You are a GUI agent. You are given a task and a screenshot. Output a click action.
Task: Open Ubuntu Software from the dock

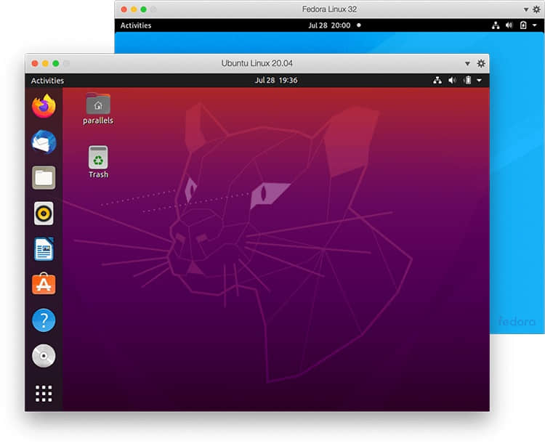pos(44,284)
